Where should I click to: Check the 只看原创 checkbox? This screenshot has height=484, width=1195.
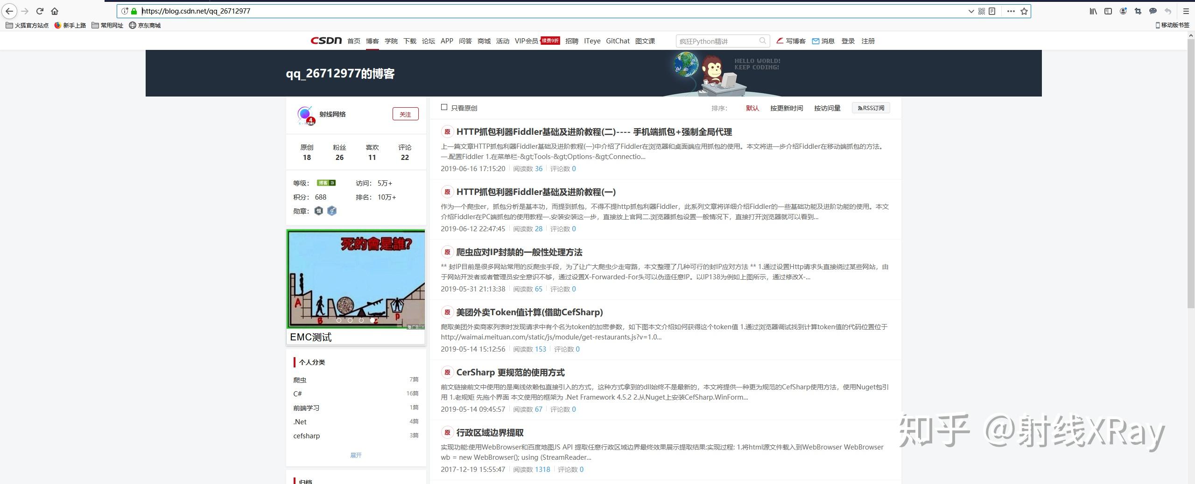point(443,107)
